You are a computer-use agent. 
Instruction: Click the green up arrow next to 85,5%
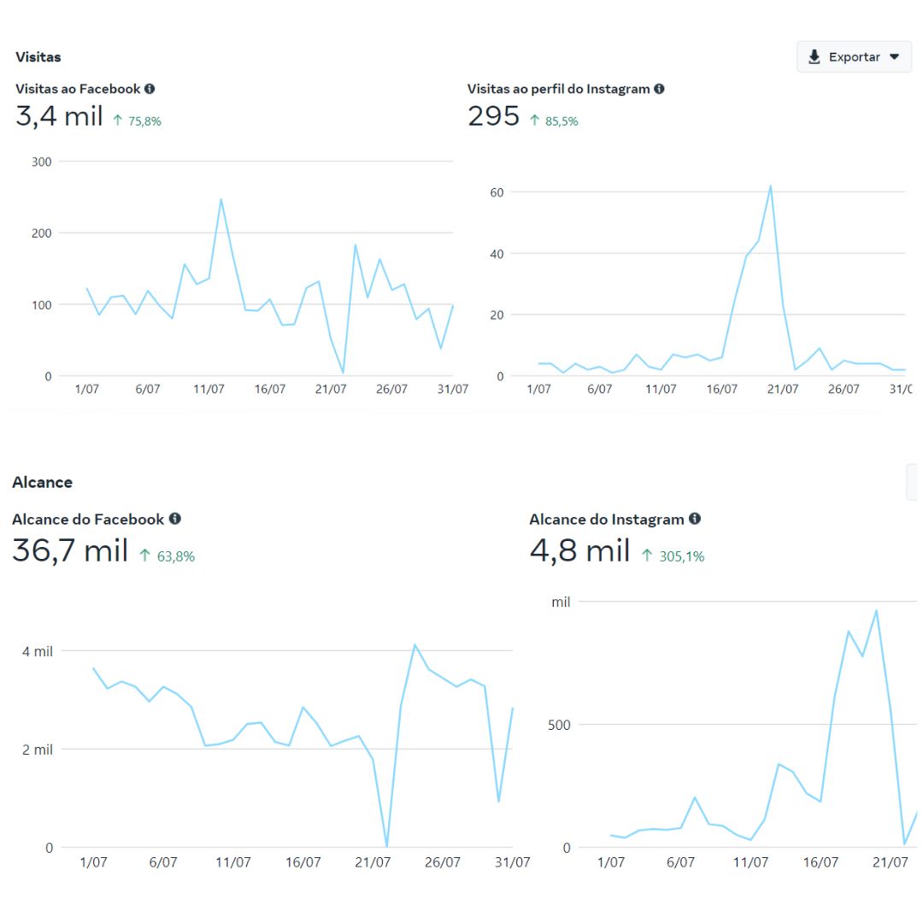pos(534,121)
